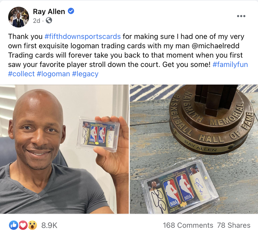The height and width of the screenshot is (235, 258).
Task: Open Ray Allen's profile picture
Action: [18, 17]
